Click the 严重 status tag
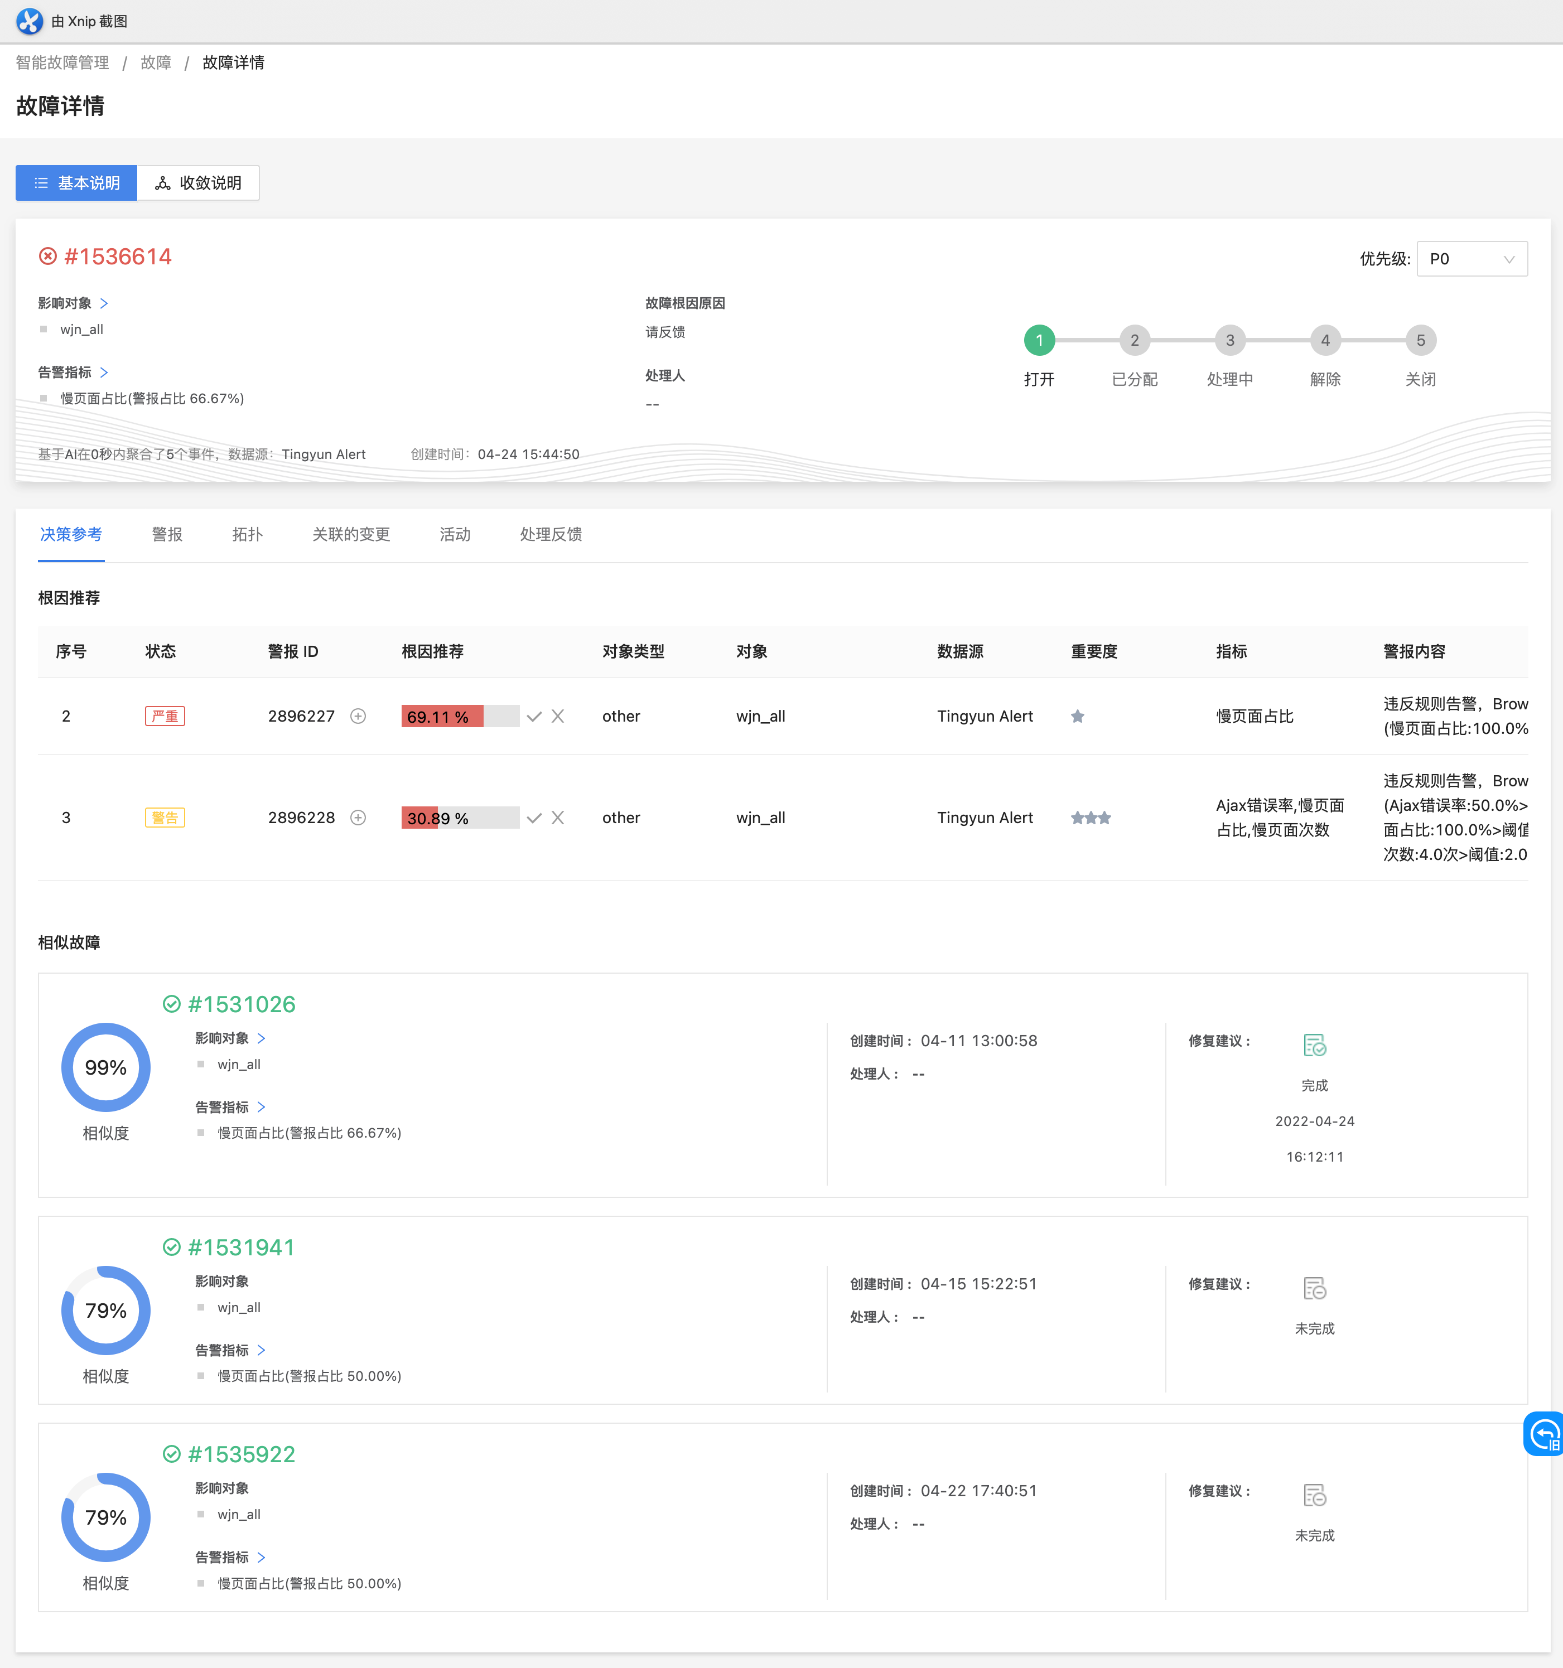 pos(165,715)
